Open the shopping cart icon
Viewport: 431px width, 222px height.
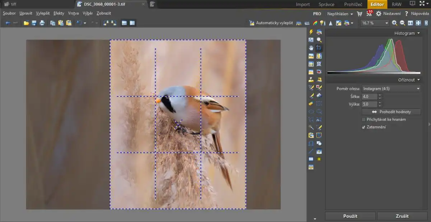[359, 14]
